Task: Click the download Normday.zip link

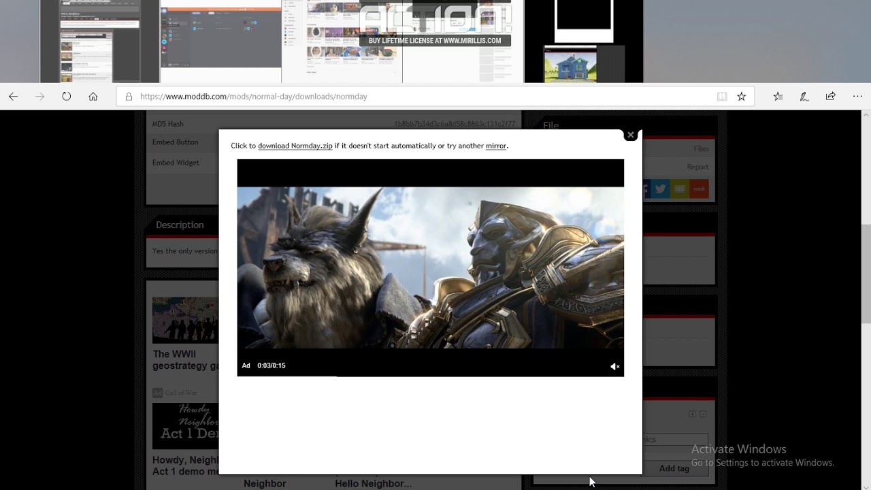Action: [295, 146]
